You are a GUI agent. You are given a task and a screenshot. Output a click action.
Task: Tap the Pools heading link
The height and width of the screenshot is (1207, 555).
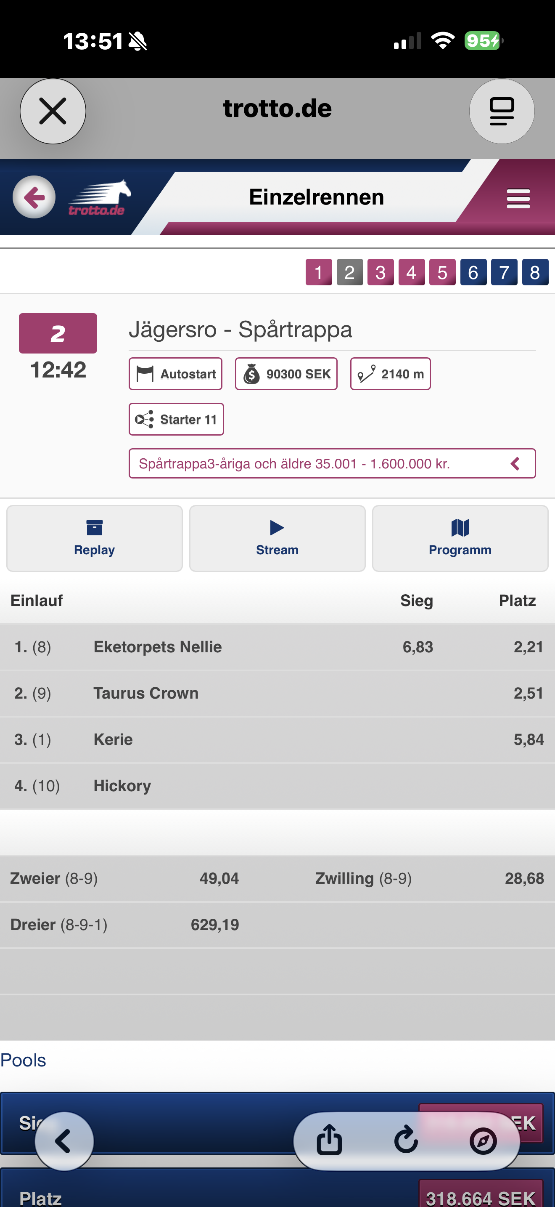[24, 1060]
